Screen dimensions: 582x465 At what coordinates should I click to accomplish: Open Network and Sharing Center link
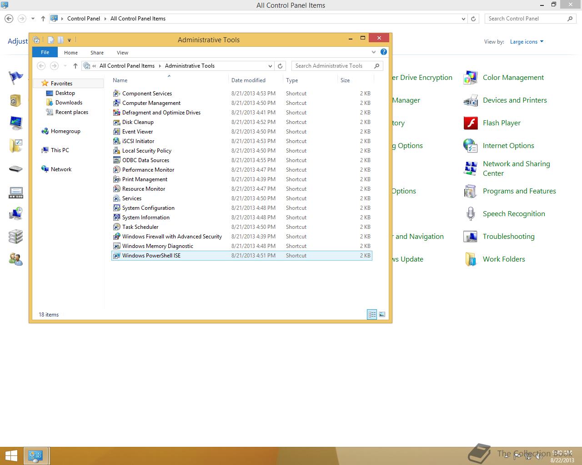point(517,168)
